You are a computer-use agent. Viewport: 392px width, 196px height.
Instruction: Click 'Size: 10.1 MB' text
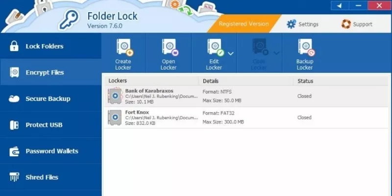pos(139,102)
